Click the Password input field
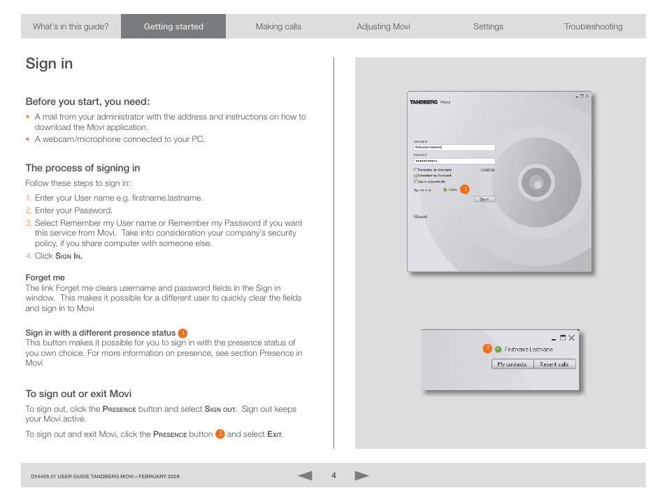667x502 pixels. point(454,162)
